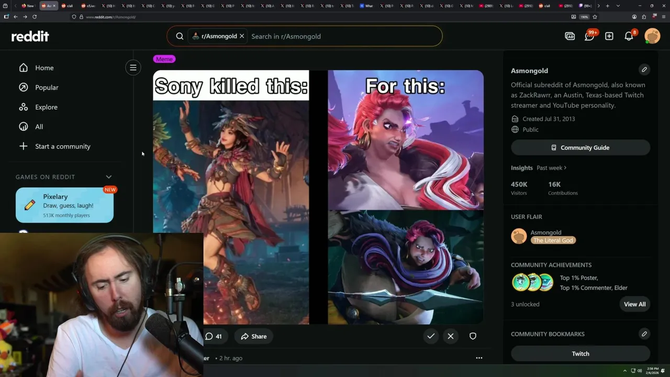Remove the post with X icon
The image size is (670, 377).
click(x=451, y=336)
